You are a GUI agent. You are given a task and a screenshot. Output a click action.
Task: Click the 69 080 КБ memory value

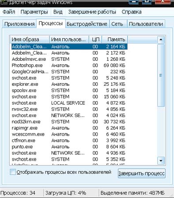pyautogui.click(x=115, y=66)
